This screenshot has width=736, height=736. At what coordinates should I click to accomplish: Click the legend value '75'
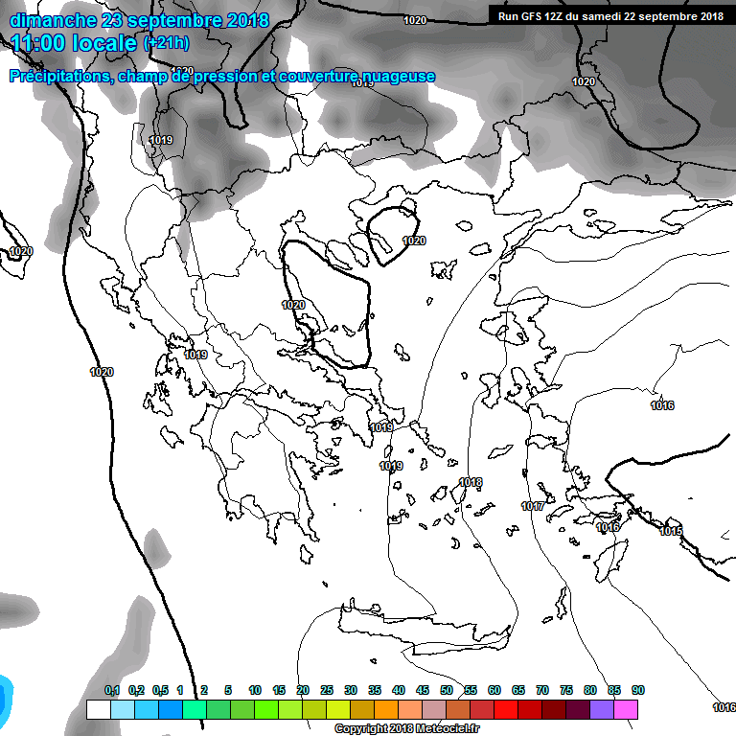[566, 690]
